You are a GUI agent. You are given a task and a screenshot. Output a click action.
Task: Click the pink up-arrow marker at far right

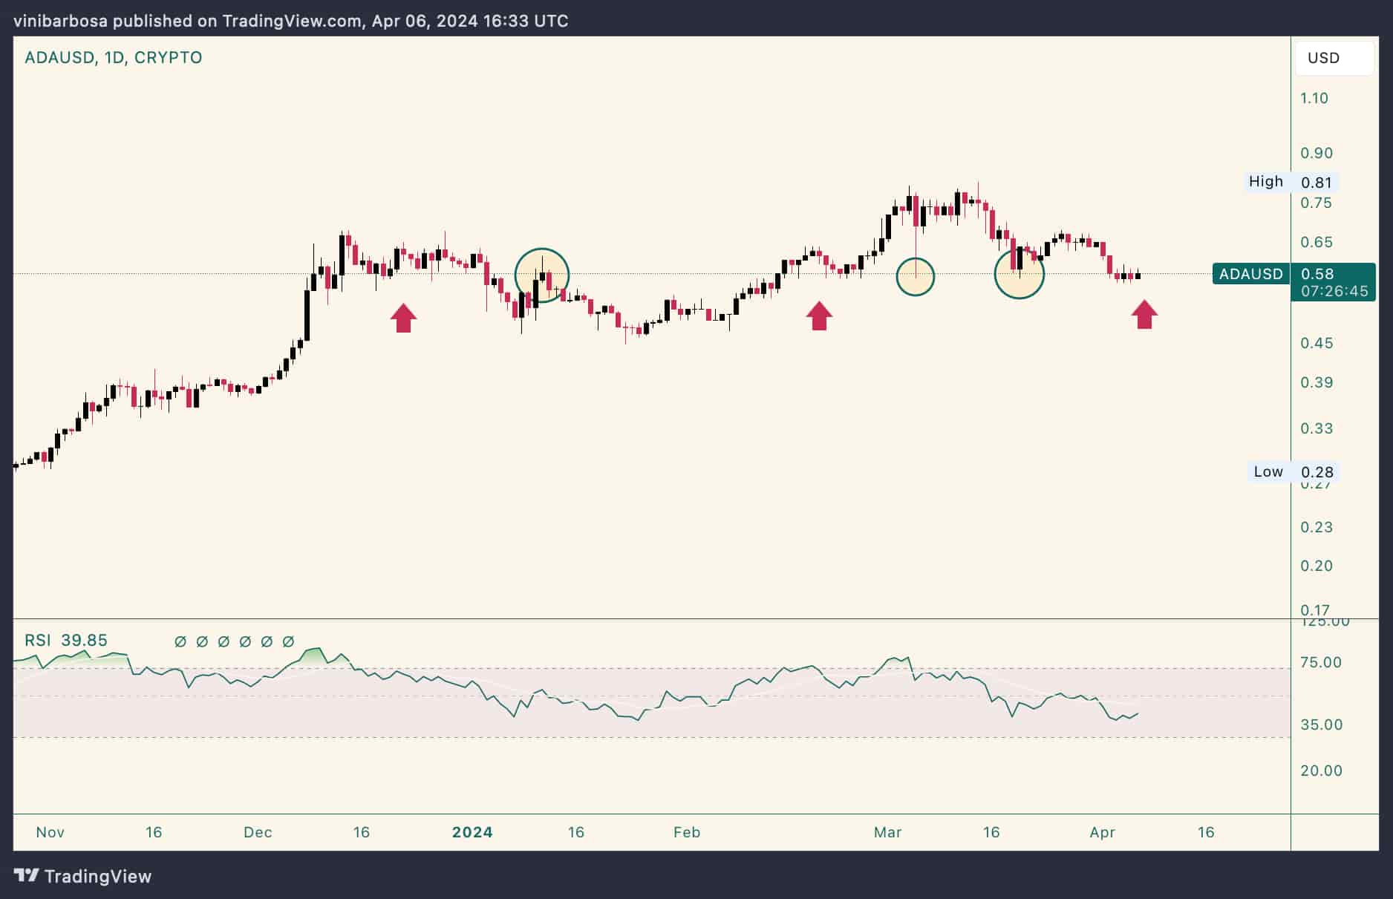(1144, 313)
